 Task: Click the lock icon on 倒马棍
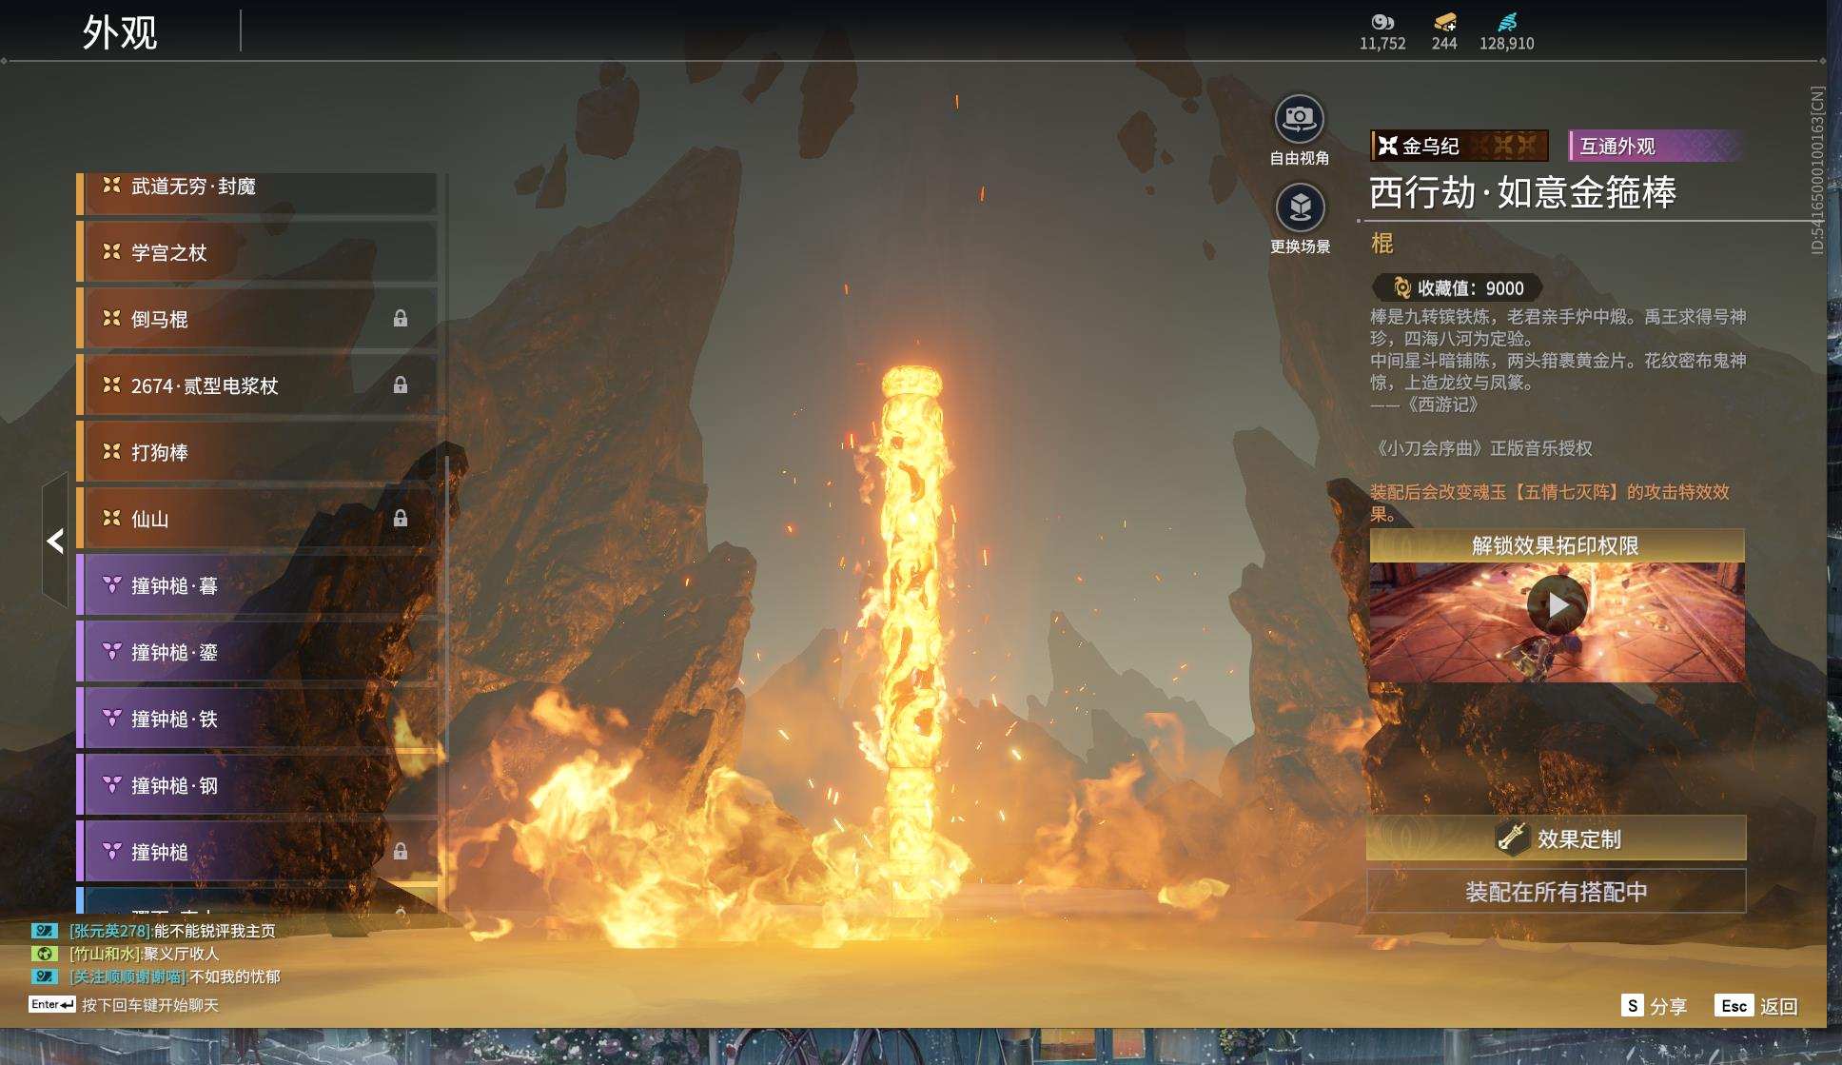pos(401,319)
